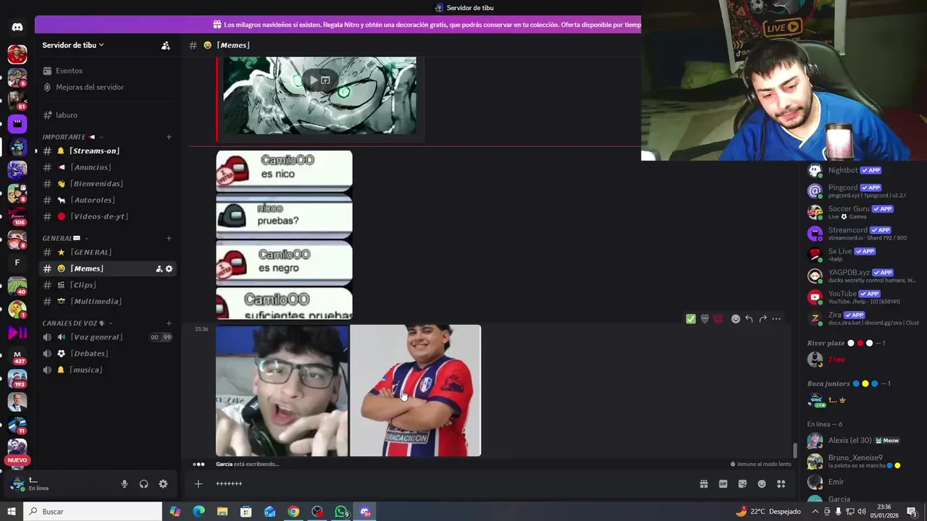Mute the microphone in the user panel
This screenshot has width=927, height=521.
coord(125,484)
